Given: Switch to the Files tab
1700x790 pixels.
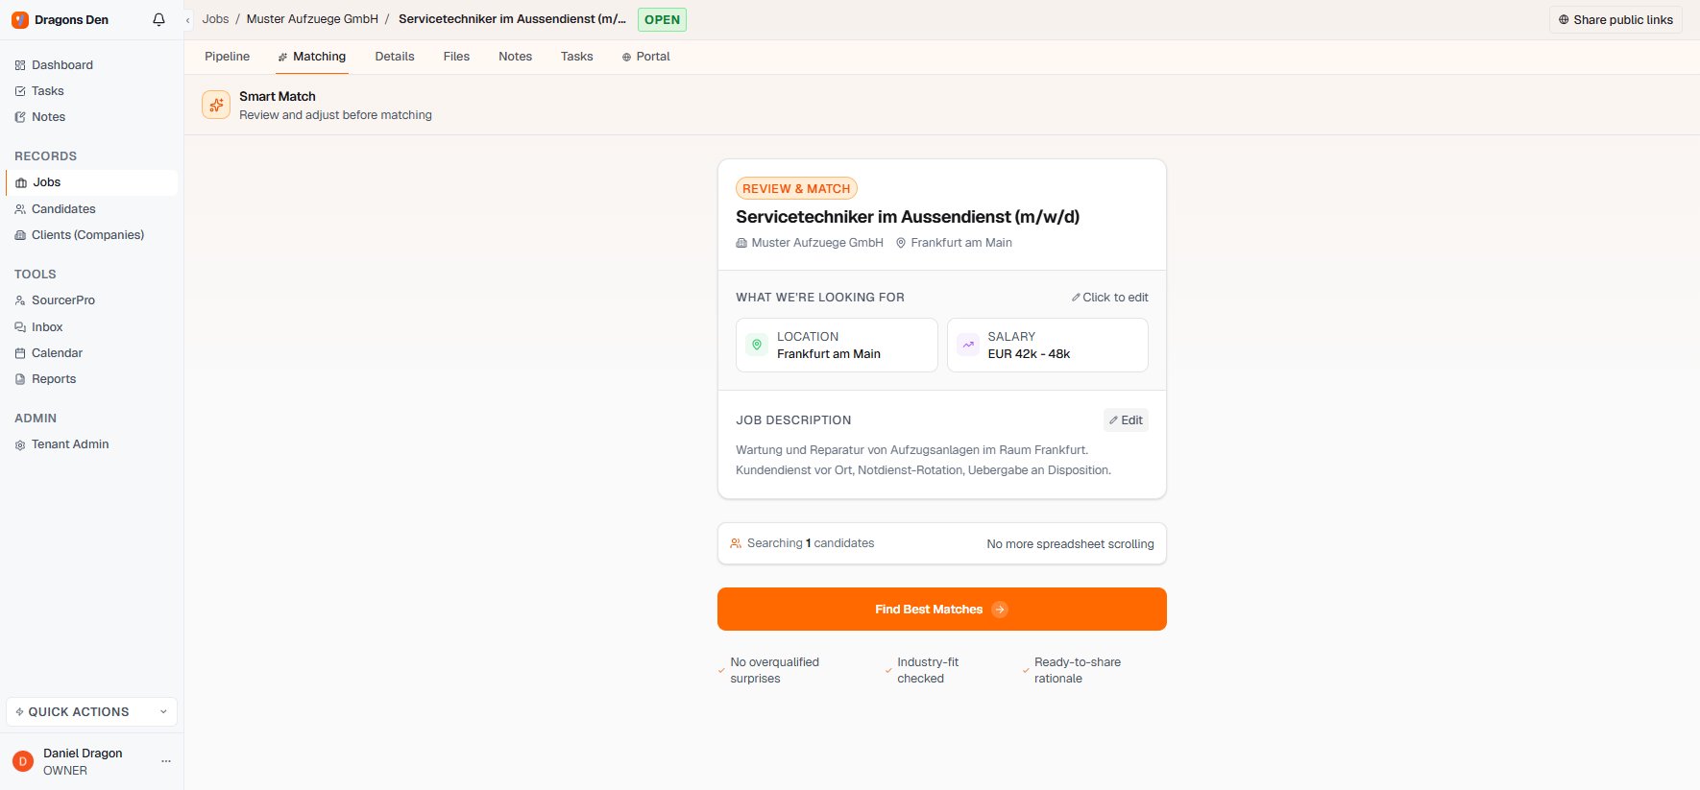Looking at the screenshot, I should (456, 57).
